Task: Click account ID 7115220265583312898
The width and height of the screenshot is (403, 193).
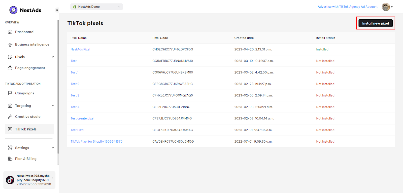Action: (x=34, y=184)
